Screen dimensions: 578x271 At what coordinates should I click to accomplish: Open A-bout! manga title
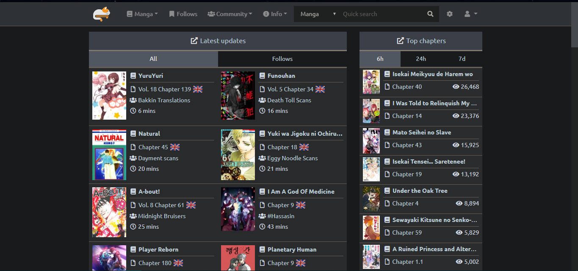click(x=149, y=192)
